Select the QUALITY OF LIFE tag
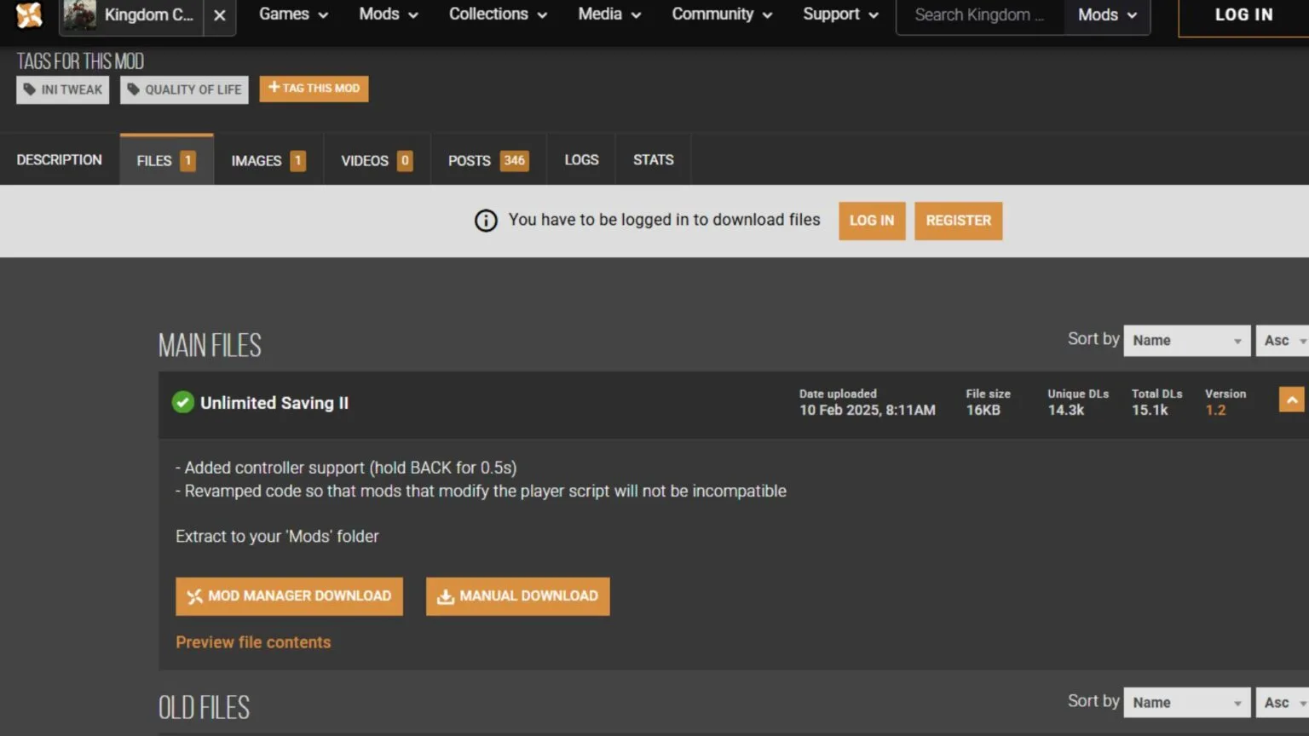Viewport: 1309px width, 736px height. coord(184,89)
